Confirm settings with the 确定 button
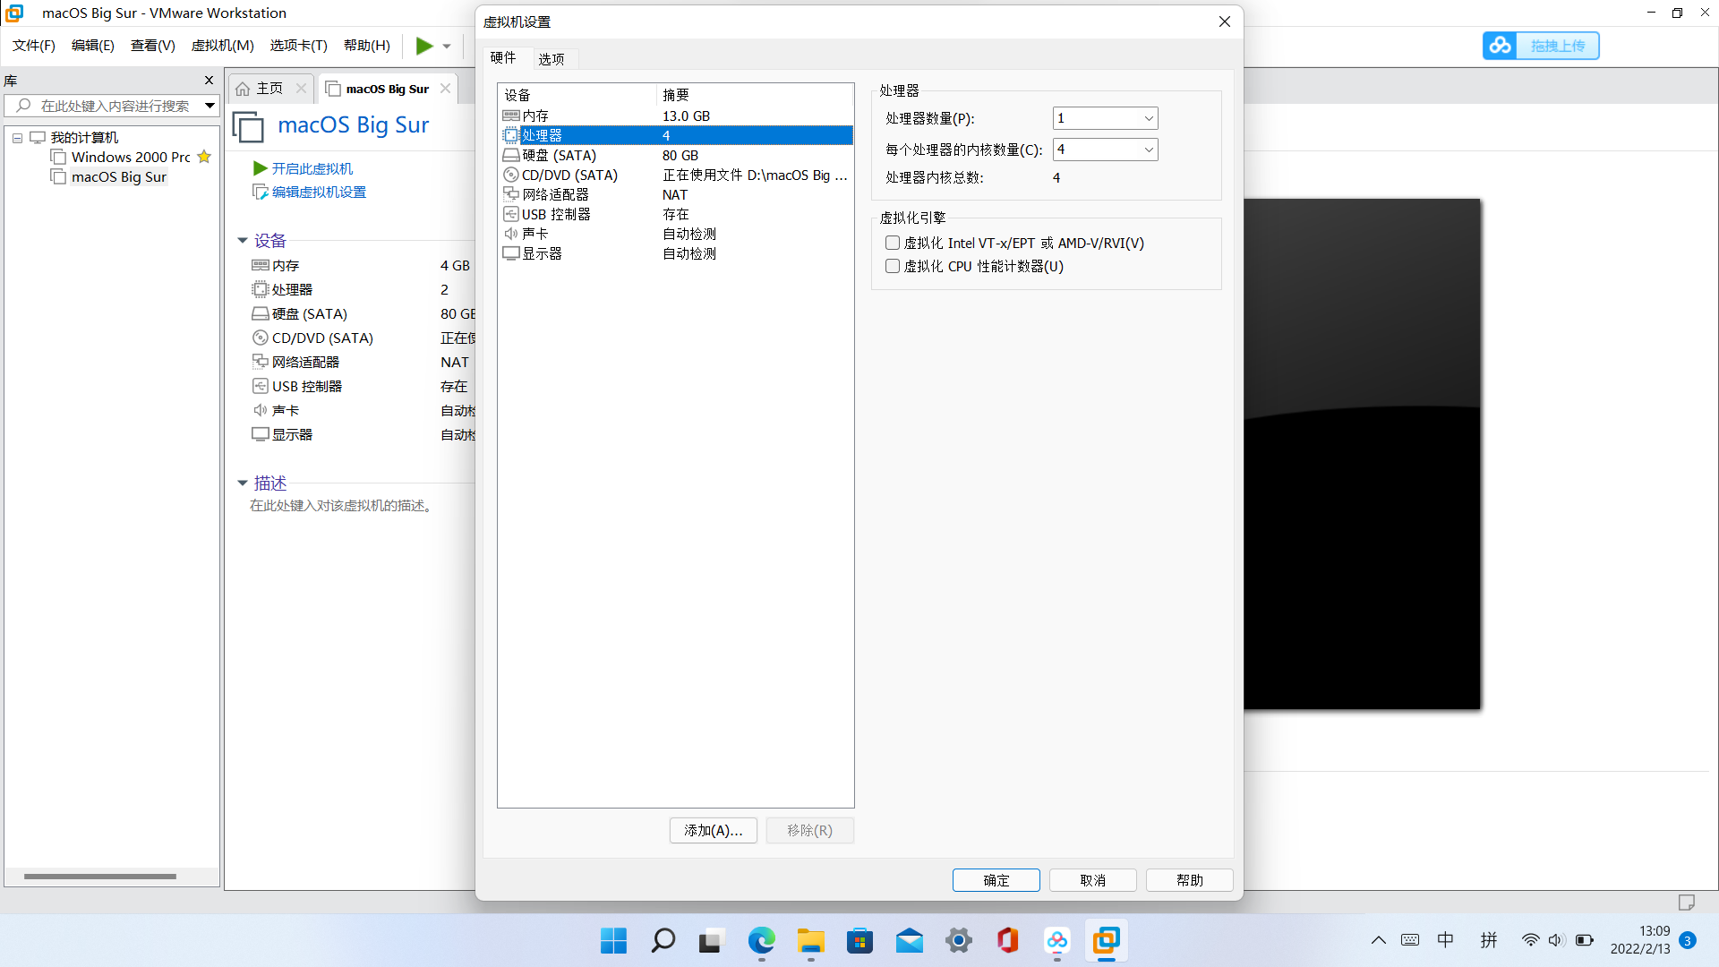This screenshot has width=1719, height=967. coord(996,880)
